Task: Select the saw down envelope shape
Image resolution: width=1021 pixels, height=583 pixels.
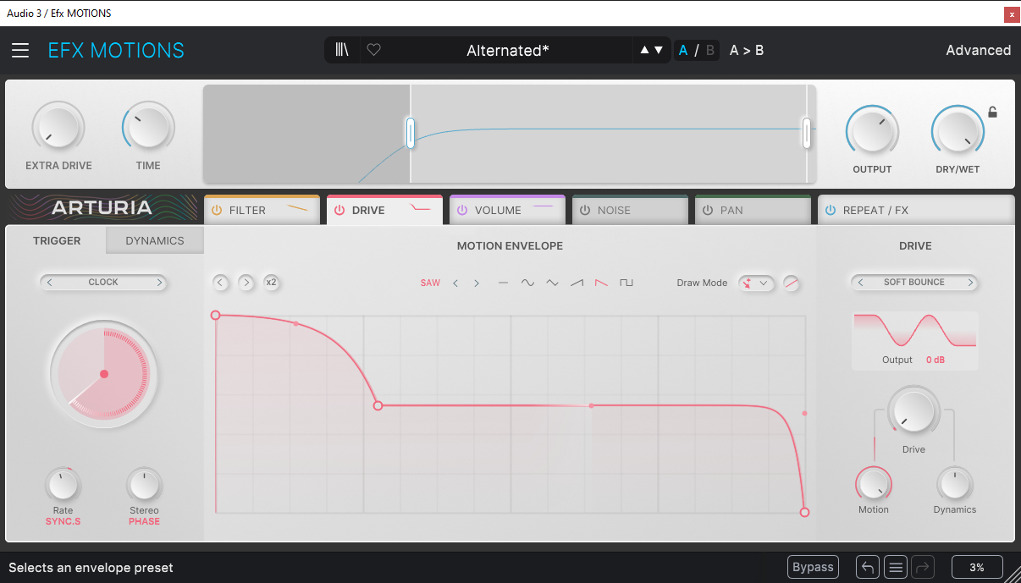Action: pyautogui.click(x=601, y=283)
